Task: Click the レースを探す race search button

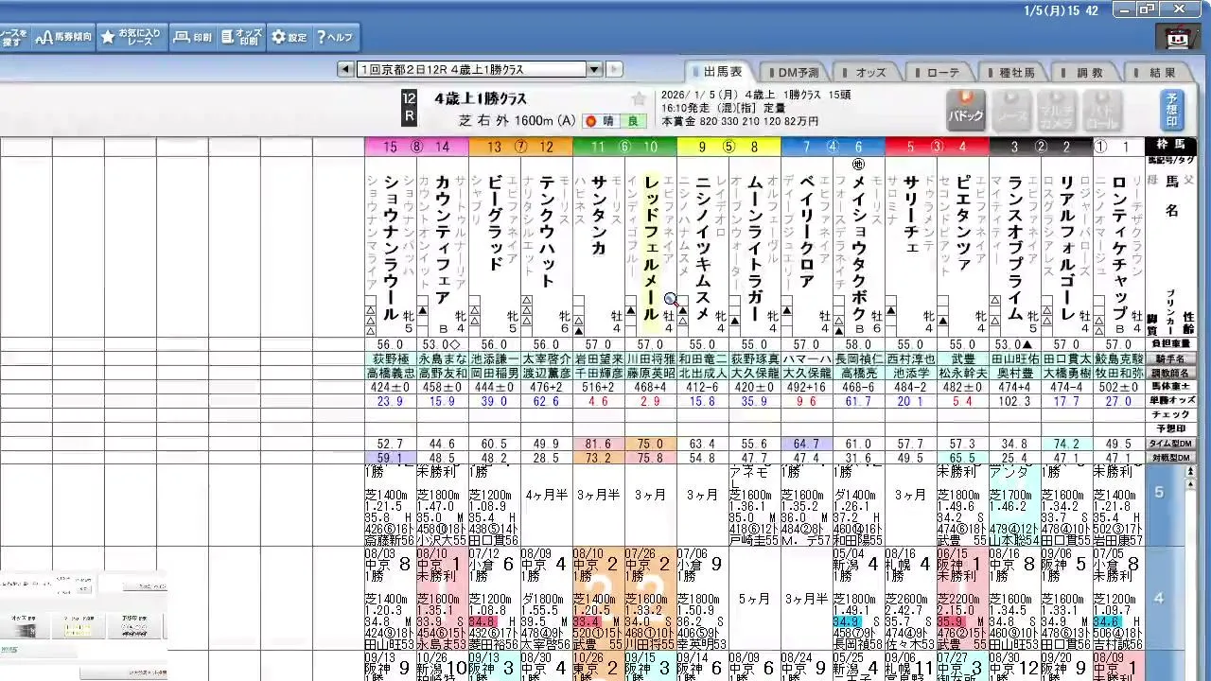Action: tap(14, 37)
